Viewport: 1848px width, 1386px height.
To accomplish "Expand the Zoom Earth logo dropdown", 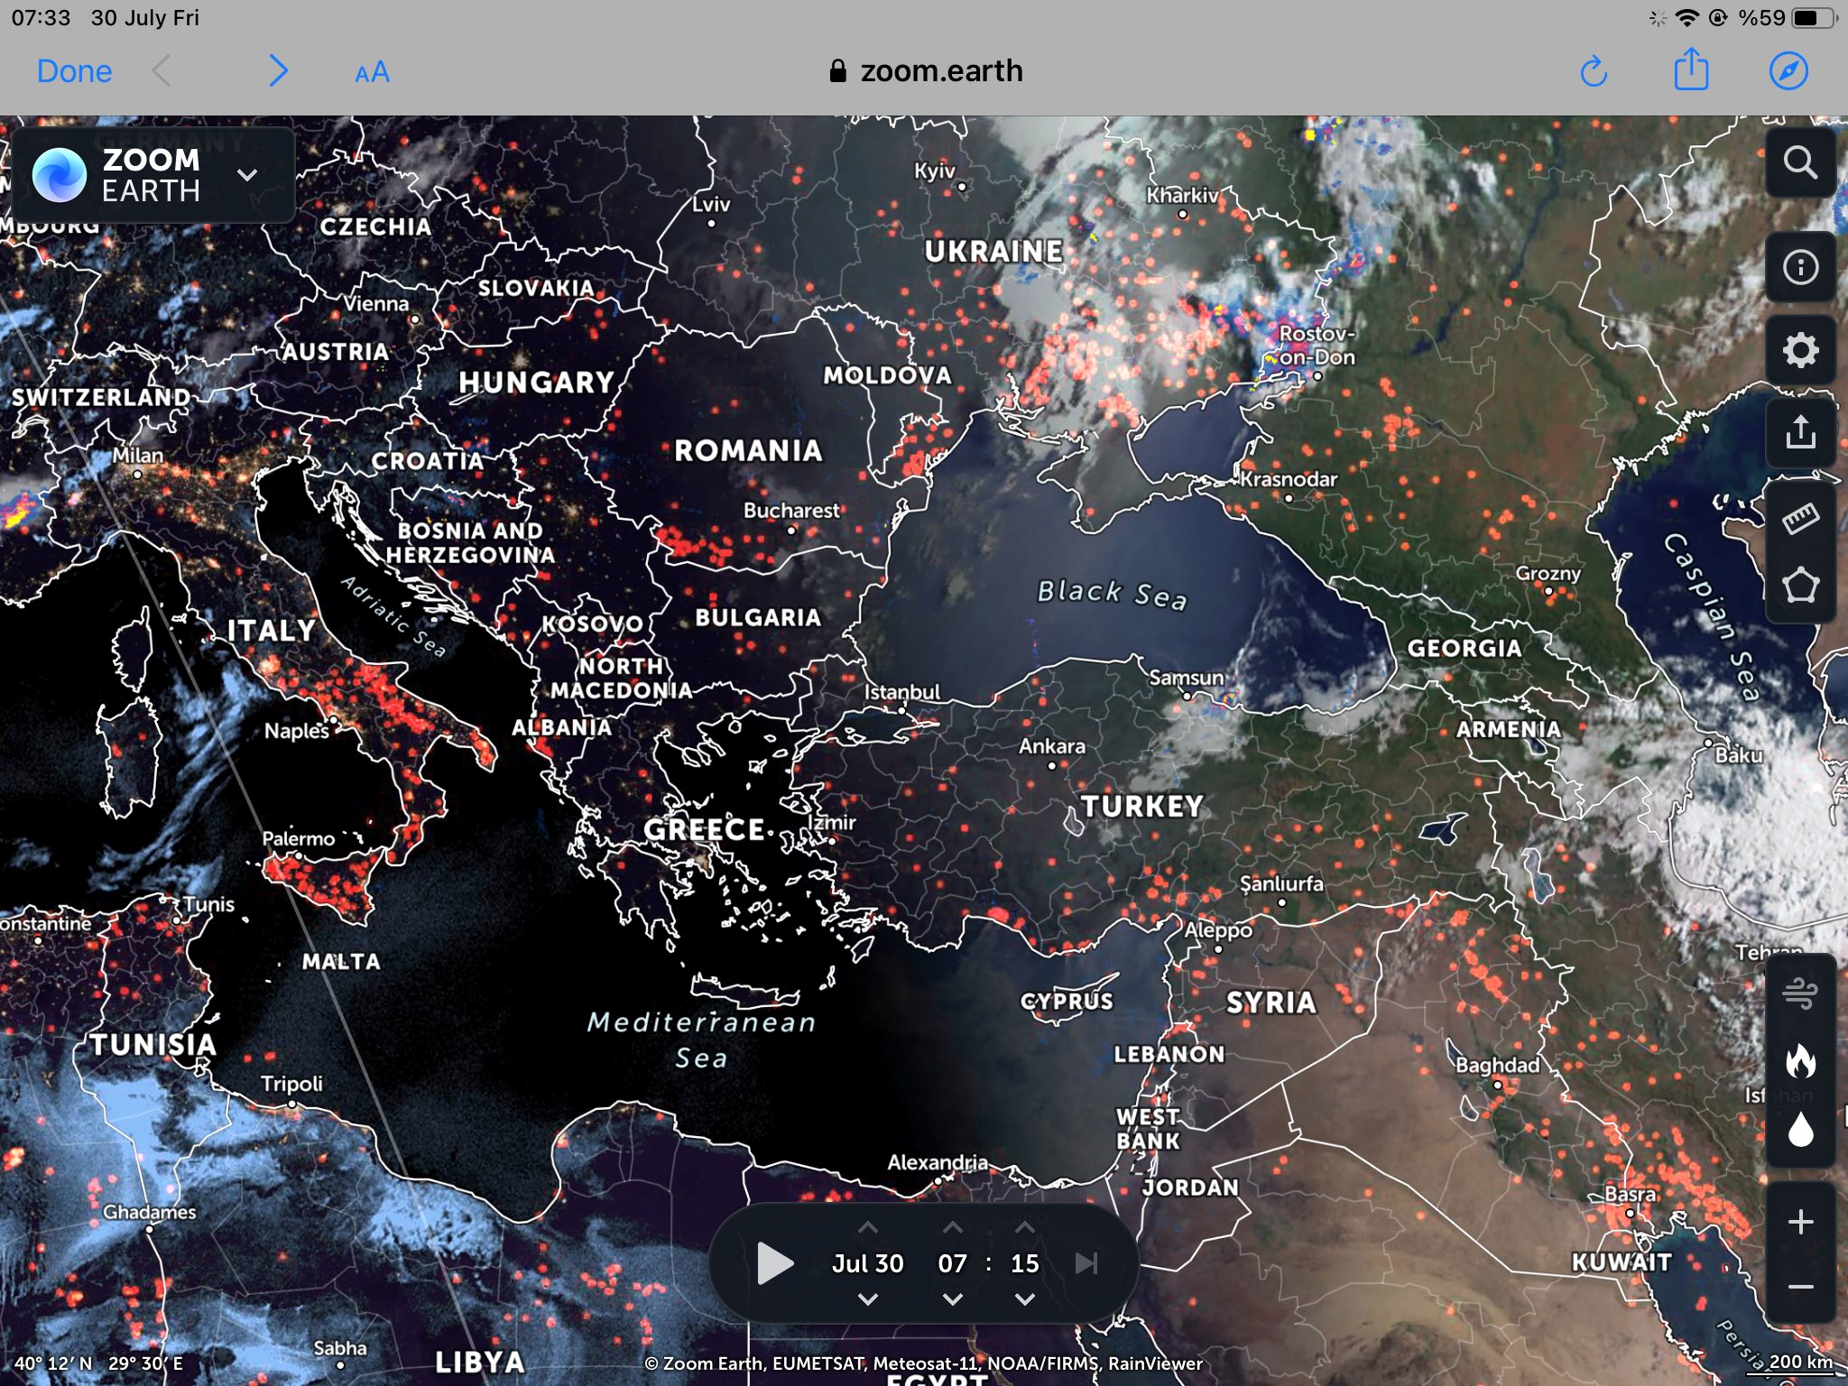I will coord(247,175).
